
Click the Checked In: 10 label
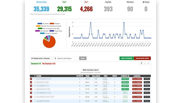[36, 64]
